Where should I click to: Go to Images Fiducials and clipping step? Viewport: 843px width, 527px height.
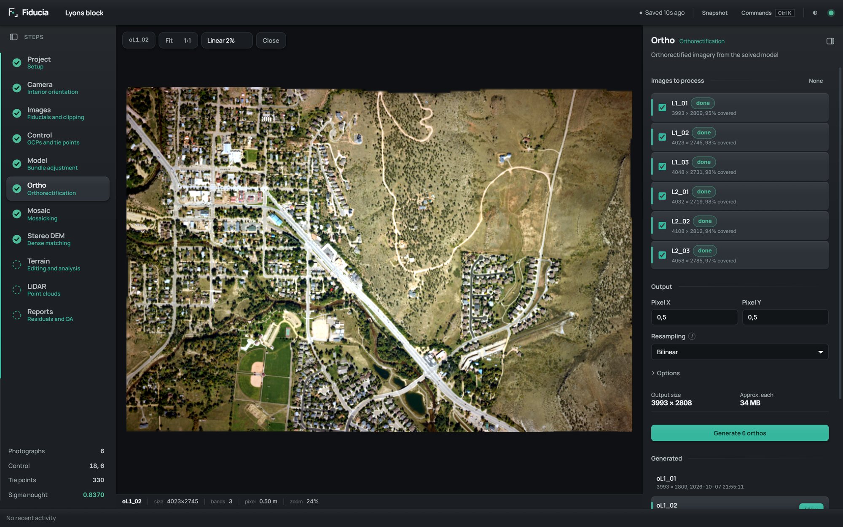[x=58, y=113]
